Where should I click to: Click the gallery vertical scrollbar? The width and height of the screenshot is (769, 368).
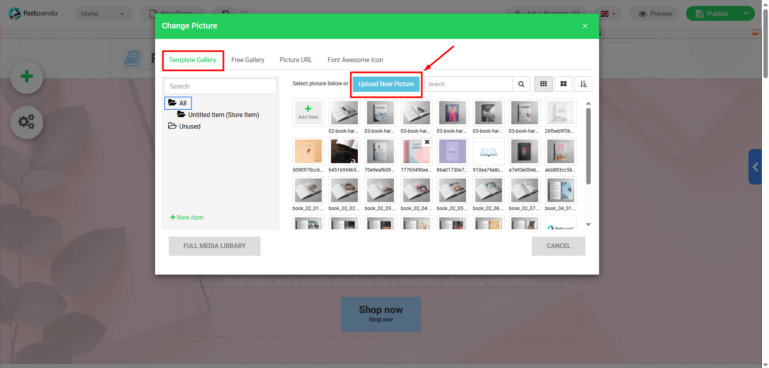click(588, 146)
